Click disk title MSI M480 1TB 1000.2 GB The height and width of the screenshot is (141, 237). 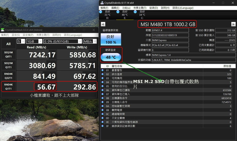tap(168, 24)
